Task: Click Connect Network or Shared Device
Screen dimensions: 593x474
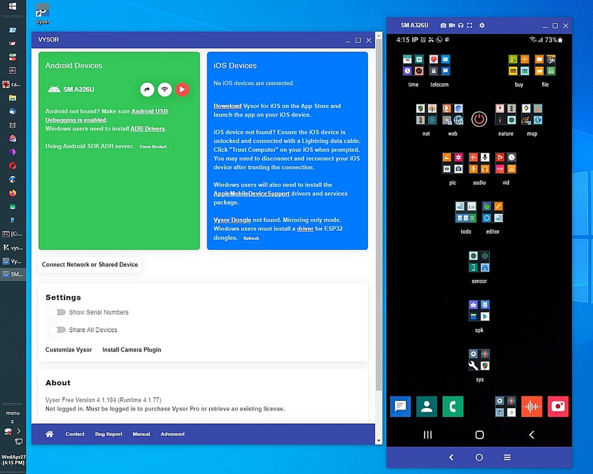Action: (90, 264)
